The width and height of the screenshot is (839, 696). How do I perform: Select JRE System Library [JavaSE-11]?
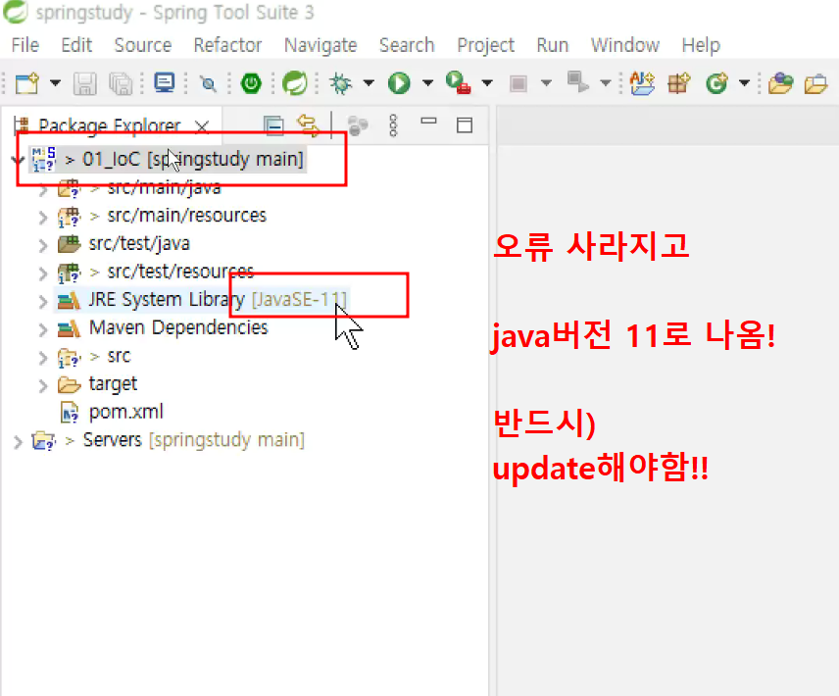[218, 300]
